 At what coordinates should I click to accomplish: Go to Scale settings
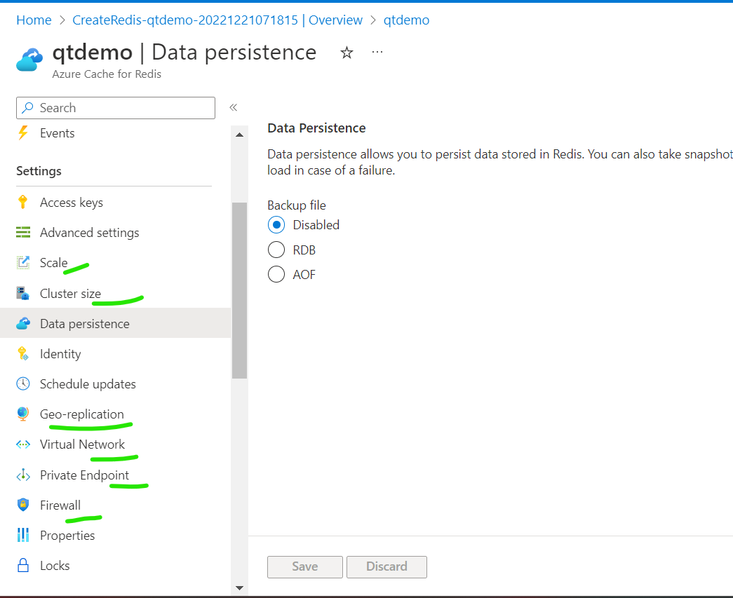[54, 263]
